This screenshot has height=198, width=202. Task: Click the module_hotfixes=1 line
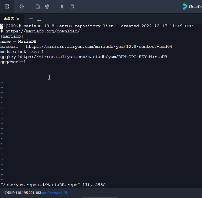(22, 51)
